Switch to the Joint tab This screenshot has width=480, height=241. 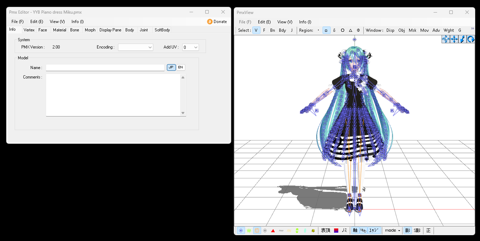[144, 30]
